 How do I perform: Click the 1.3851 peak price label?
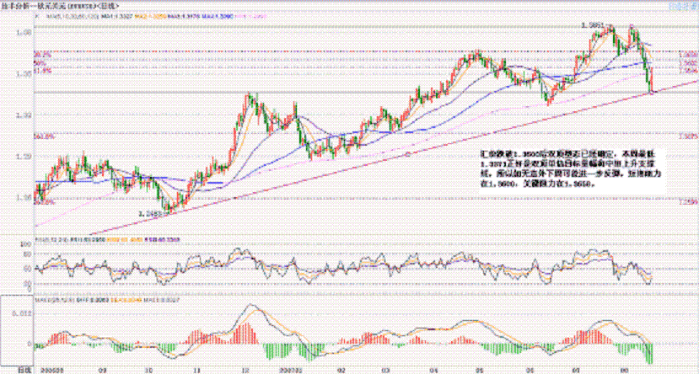tap(592, 25)
